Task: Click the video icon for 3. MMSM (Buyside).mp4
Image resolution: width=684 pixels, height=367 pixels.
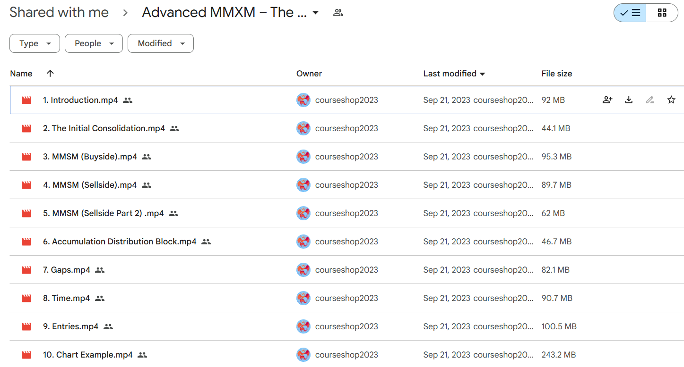Action: tap(26, 157)
